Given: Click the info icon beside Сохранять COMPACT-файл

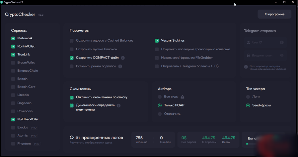Looking at the screenshot, I should coord(123,58).
